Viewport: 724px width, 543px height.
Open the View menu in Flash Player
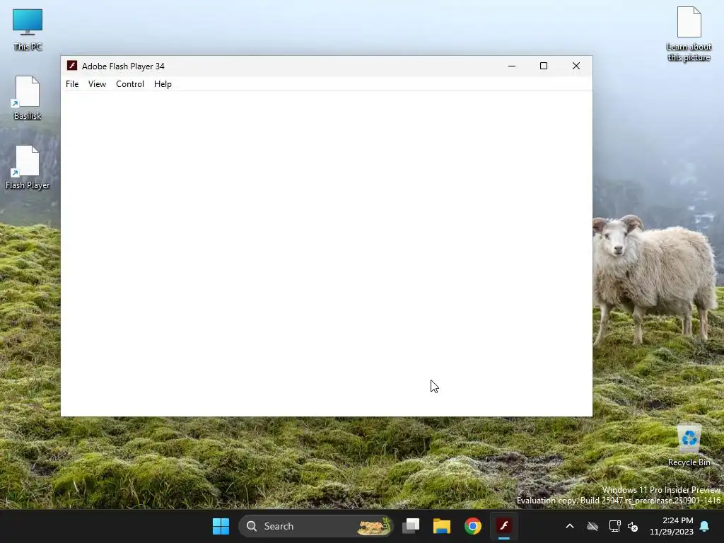point(97,84)
